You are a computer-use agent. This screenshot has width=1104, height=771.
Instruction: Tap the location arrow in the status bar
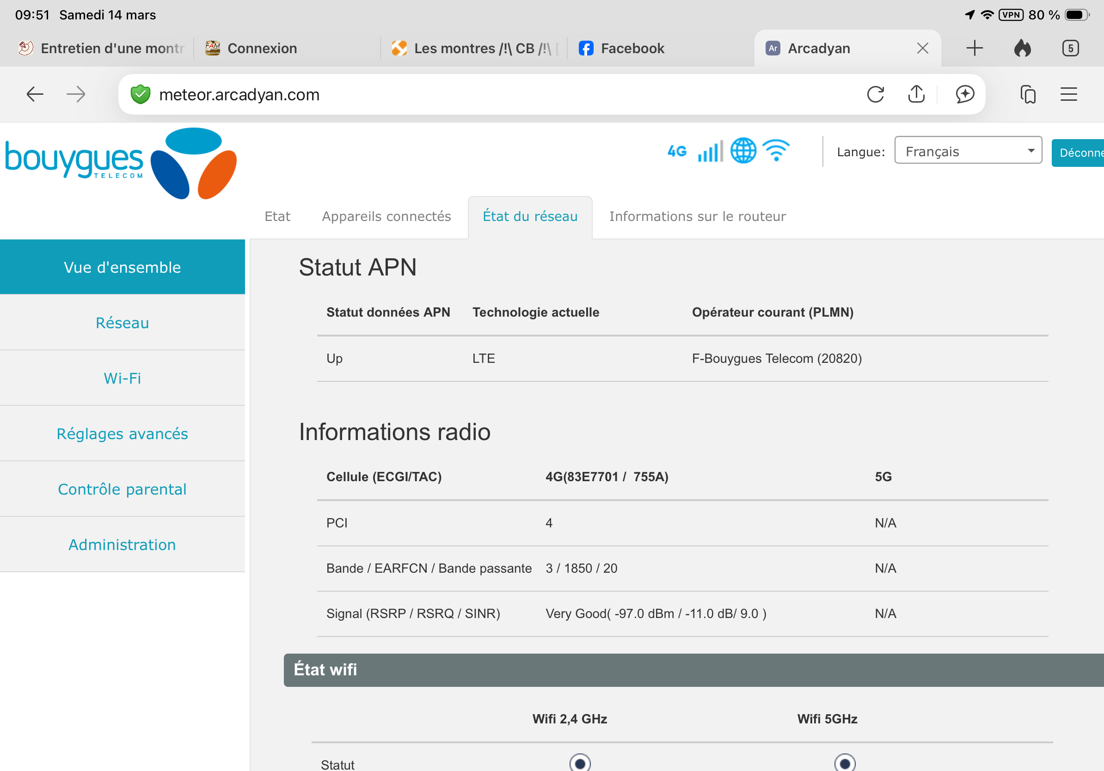(970, 15)
